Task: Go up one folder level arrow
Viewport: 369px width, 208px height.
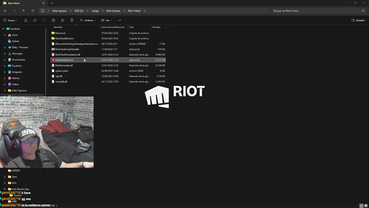Action: point(23,11)
